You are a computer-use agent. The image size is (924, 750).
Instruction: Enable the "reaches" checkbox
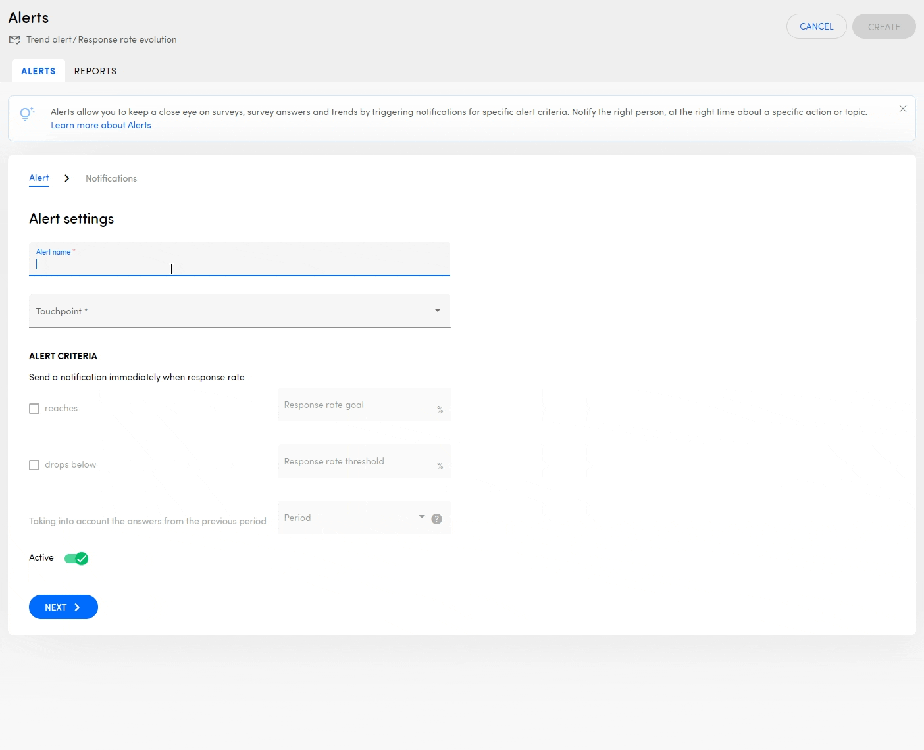[34, 409]
